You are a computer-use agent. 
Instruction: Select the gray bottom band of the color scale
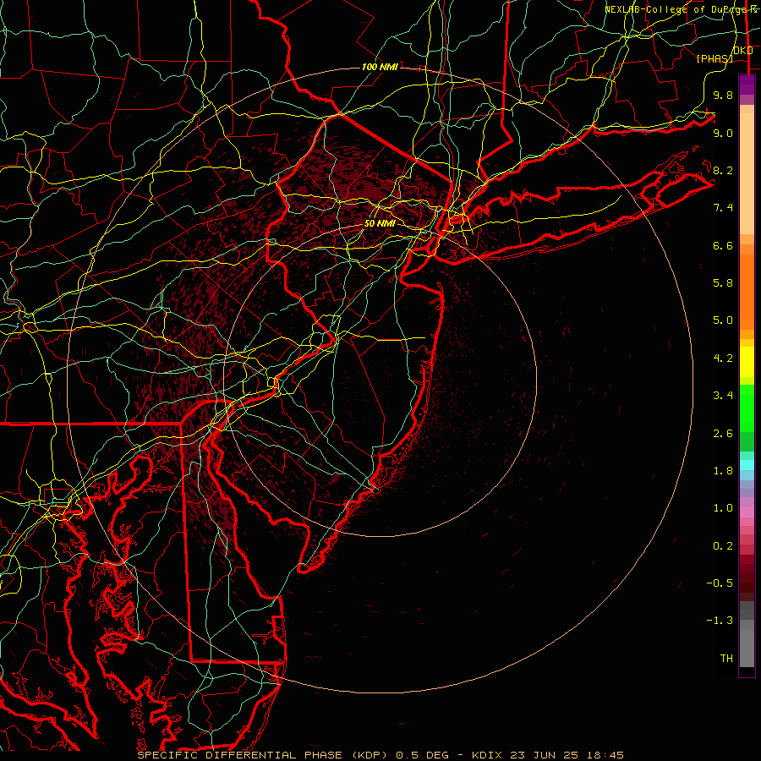click(x=747, y=649)
